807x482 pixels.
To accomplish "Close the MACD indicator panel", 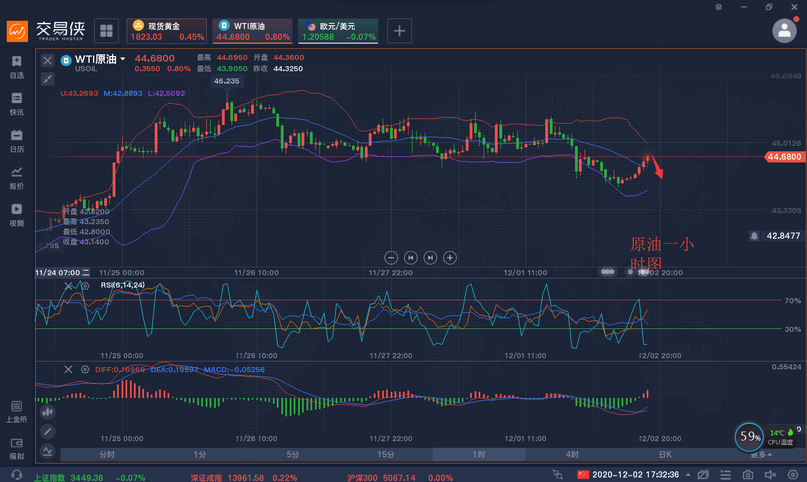I will pos(68,369).
